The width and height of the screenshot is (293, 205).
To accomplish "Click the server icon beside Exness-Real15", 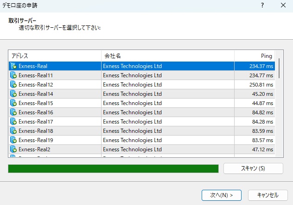I will pyautogui.click(x=13, y=103).
